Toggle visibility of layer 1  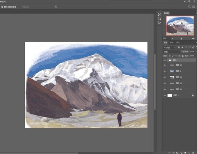[165, 95]
